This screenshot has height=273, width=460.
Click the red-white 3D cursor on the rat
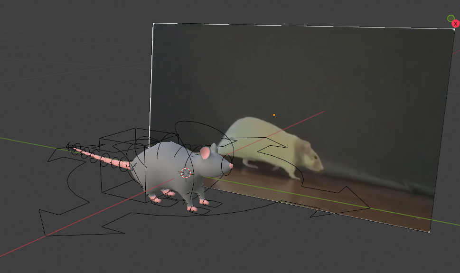coord(186,173)
